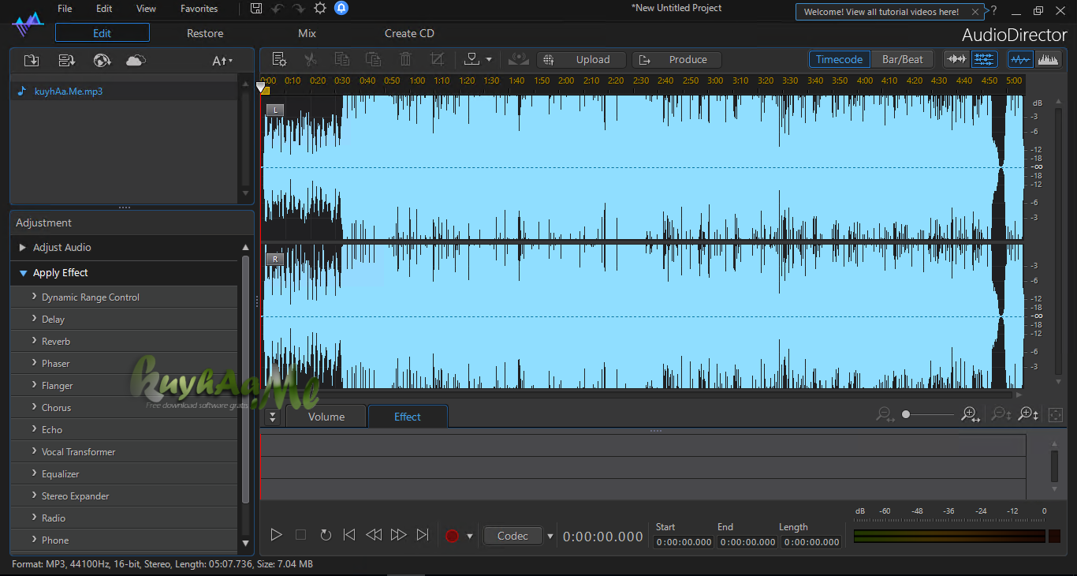1077x576 pixels.
Task: Toggle the single waveform channel view
Action: click(x=957, y=59)
